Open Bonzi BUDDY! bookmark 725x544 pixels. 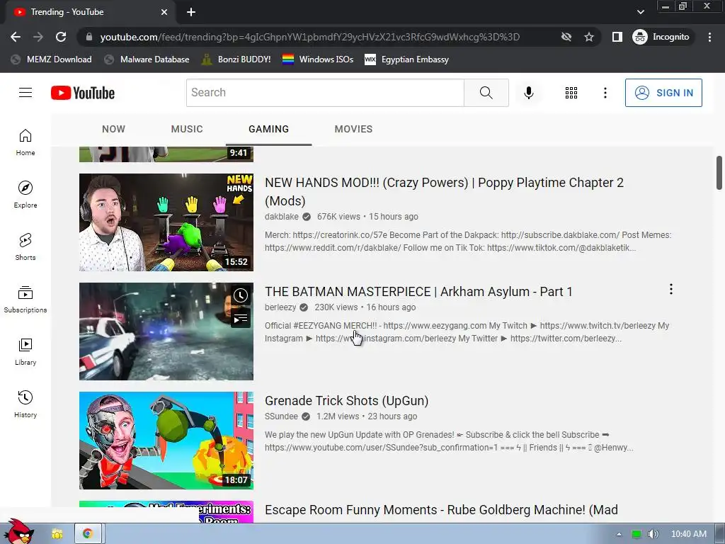[236, 59]
